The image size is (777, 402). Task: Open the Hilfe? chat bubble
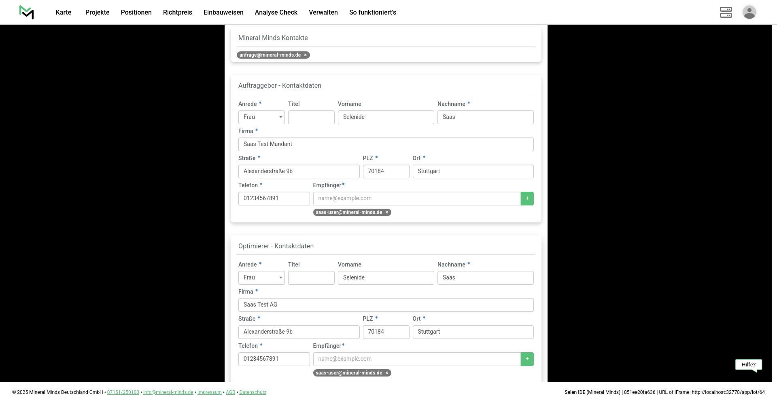(x=748, y=365)
